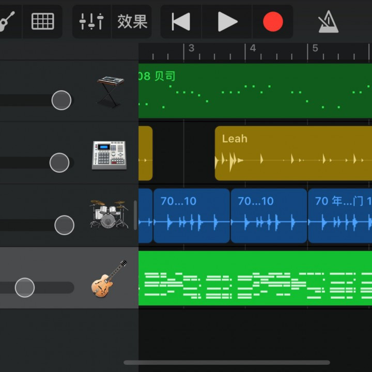Open the 效果 effects panel
This screenshot has width=372, height=372.
coord(132,22)
